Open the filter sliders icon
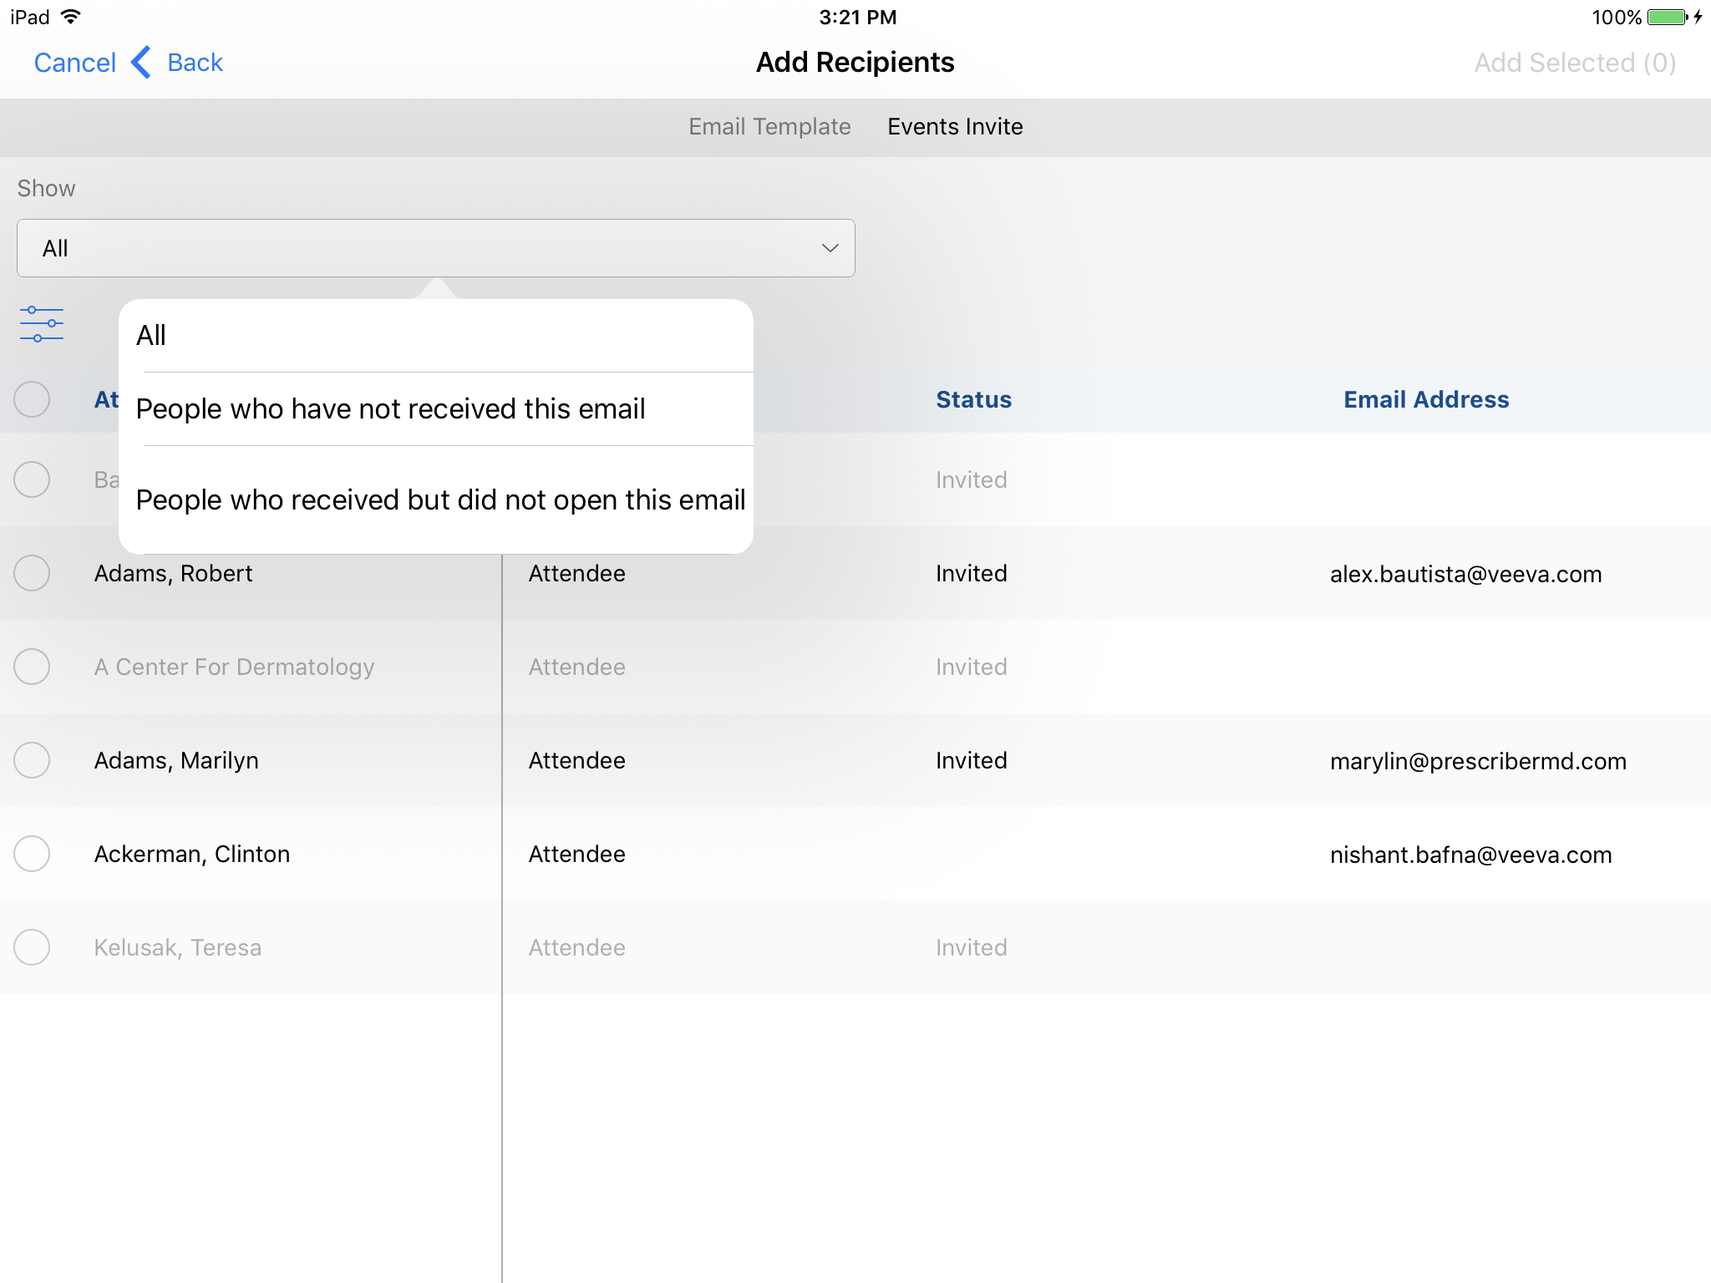The height and width of the screenshot is (1283, 1711). (42, 324)
